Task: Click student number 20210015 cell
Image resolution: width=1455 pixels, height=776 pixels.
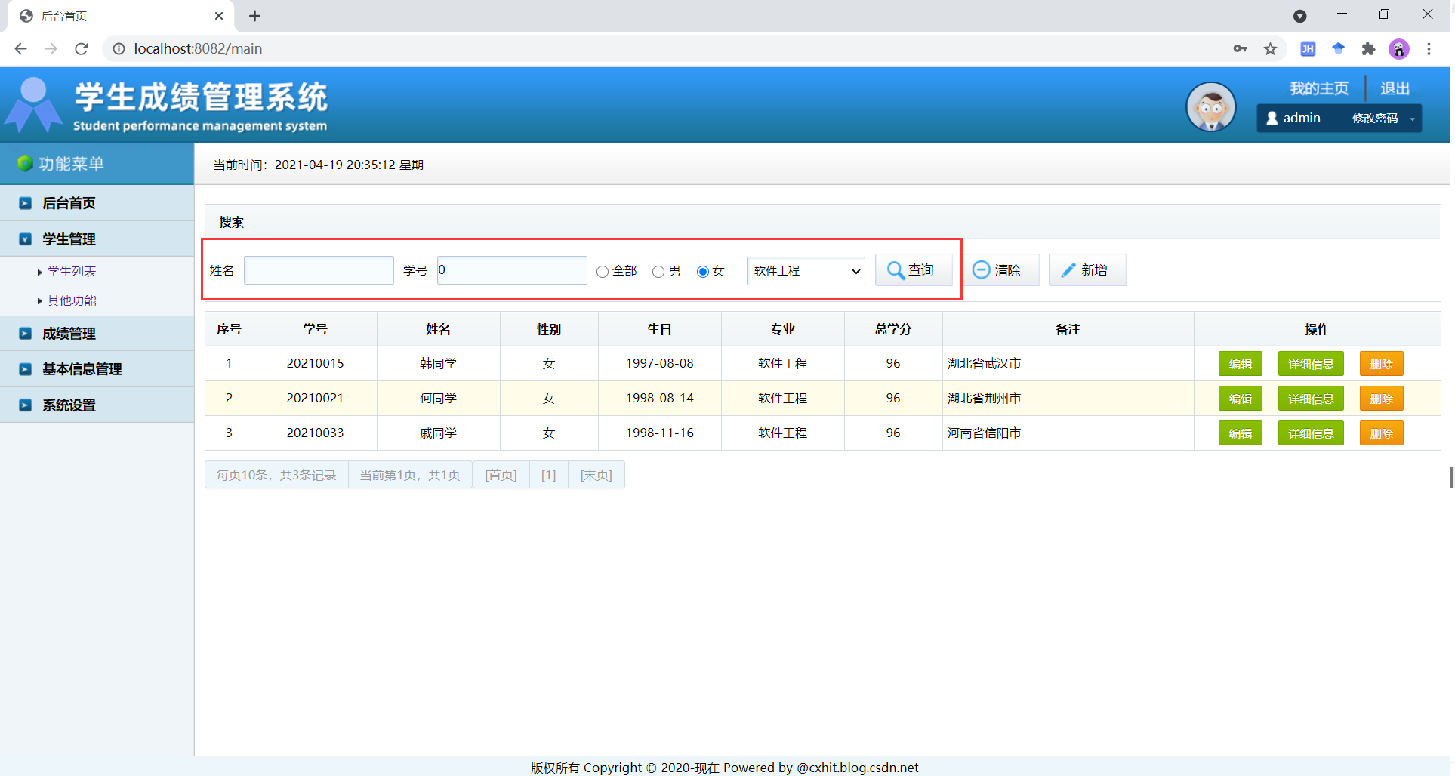Action: point(316,363)
